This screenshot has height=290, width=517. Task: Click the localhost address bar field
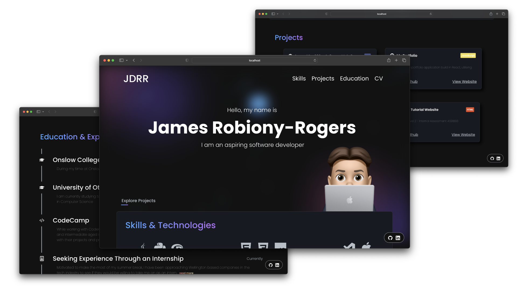254,60
